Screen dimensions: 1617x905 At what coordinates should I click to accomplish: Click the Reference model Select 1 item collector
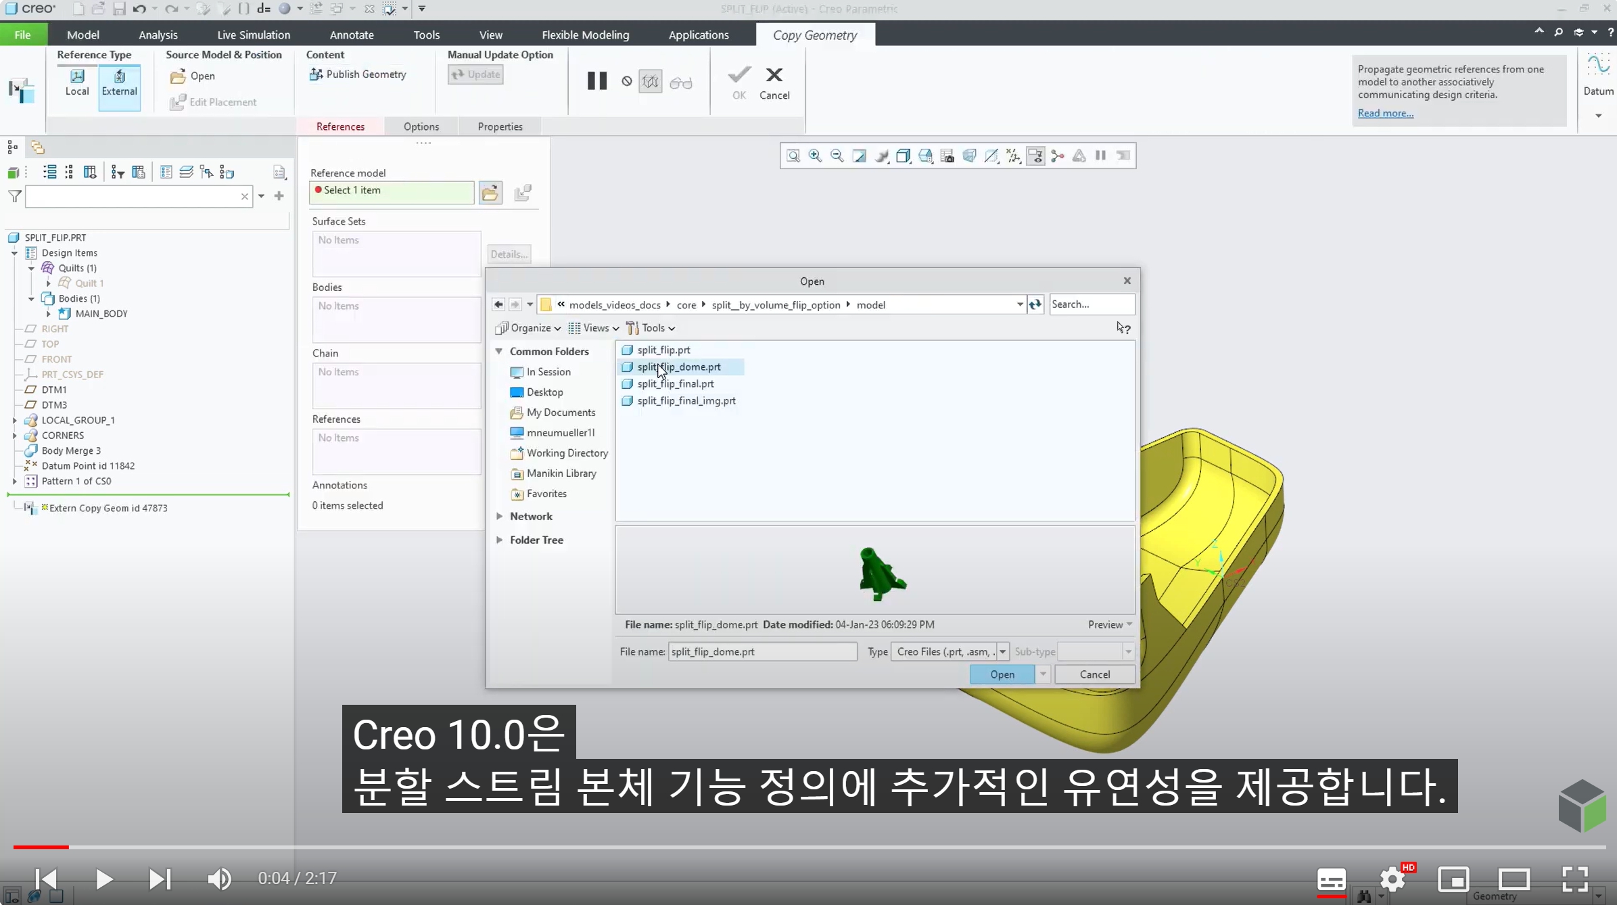tap(392, 191)
